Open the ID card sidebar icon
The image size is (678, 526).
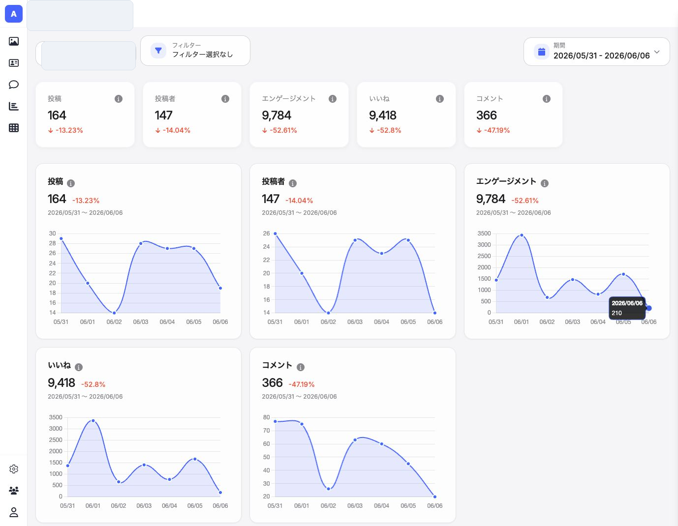(14, 63)
